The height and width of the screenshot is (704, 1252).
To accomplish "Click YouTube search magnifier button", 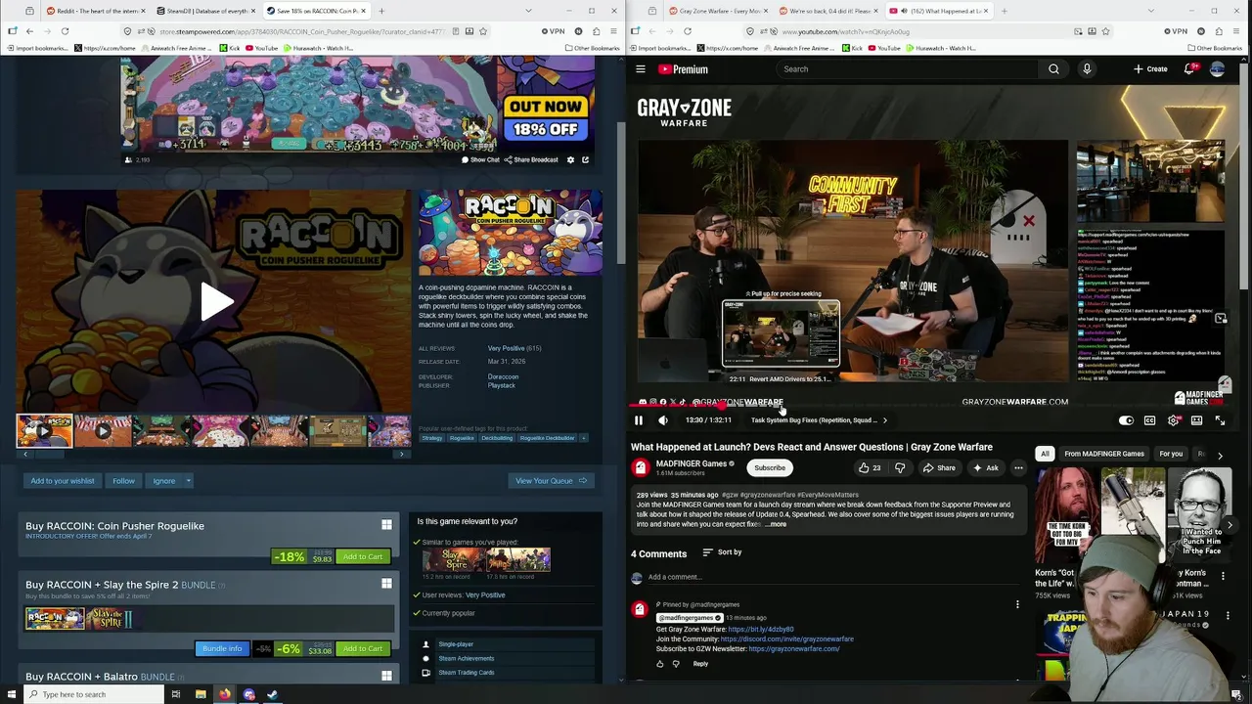I will [1053, 69].
